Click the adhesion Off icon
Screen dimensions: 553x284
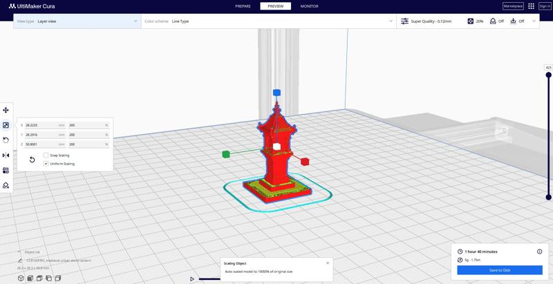[x=513, y=21]
